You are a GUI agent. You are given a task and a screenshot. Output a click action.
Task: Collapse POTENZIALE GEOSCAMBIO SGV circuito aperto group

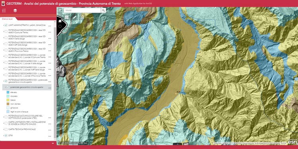point(4,81)
